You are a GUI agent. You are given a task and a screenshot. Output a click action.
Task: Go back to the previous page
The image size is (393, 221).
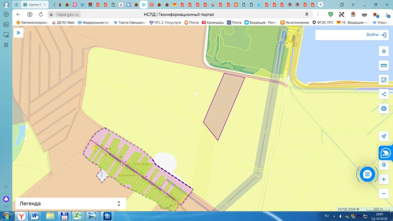pos(18,14)
